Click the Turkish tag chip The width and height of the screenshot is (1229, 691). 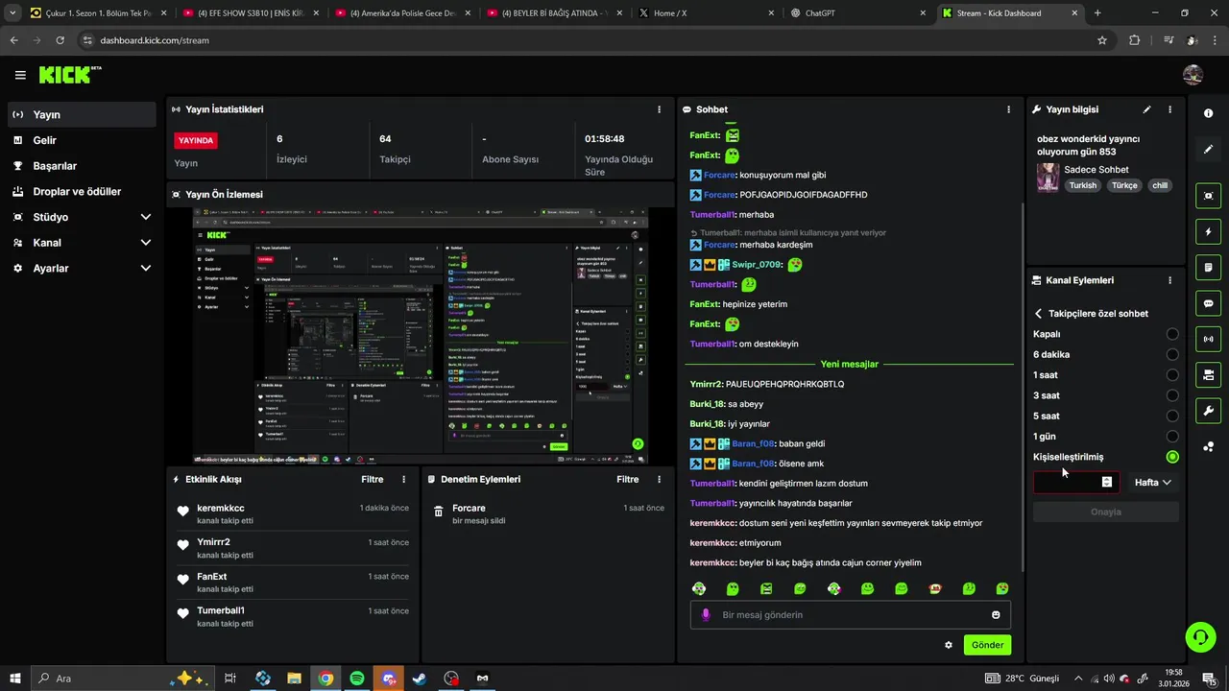coord(1083,185)
